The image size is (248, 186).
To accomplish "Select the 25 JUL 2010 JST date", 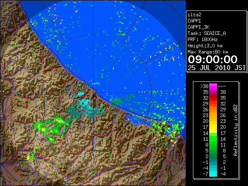I will coord(217,68).
